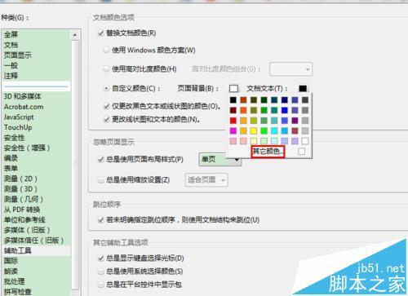This screenshot has width=408, height=296.
Task: Select 单位和参考线 category
Action: click(36, 219)
